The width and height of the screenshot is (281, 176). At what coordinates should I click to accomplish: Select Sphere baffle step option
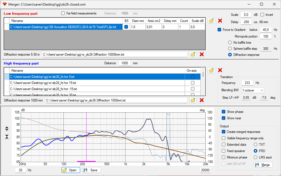click(x=230, y=49)
